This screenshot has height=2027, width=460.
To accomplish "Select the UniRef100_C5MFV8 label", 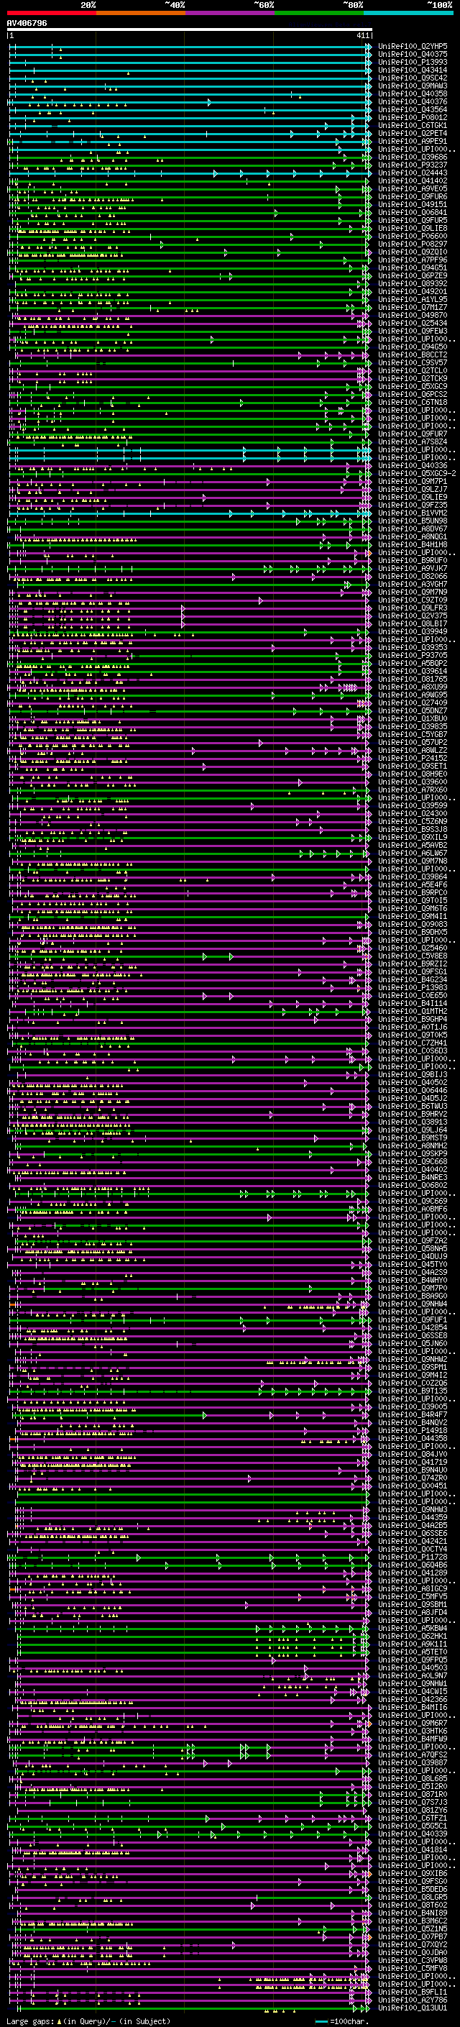I will [412, 1968].
